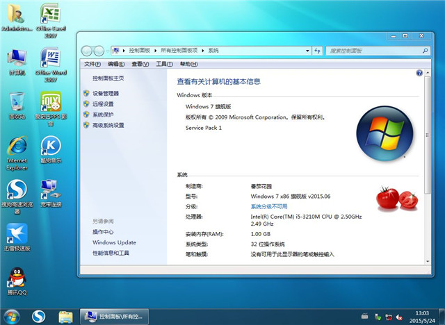Click the 控制面板 breadcrumb segment
The image size is (445, 325).
(x=139, y=51)
